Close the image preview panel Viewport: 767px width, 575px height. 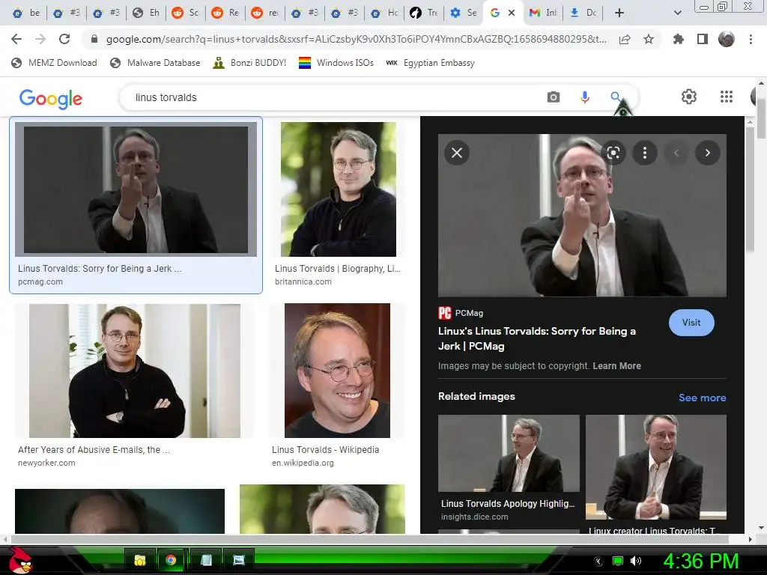click(x=457, y=153)
